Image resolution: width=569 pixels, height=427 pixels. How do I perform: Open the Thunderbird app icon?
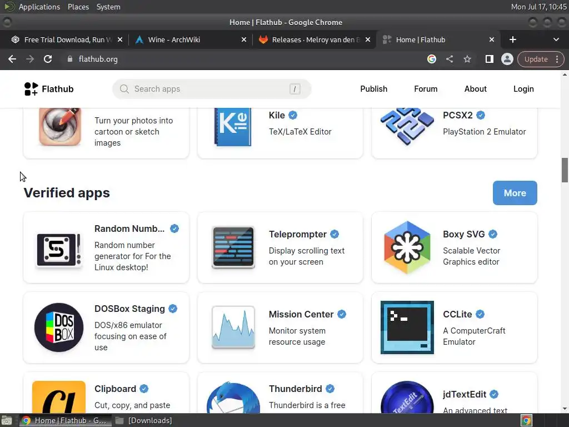pyautogui.click(x=233, y=397)
